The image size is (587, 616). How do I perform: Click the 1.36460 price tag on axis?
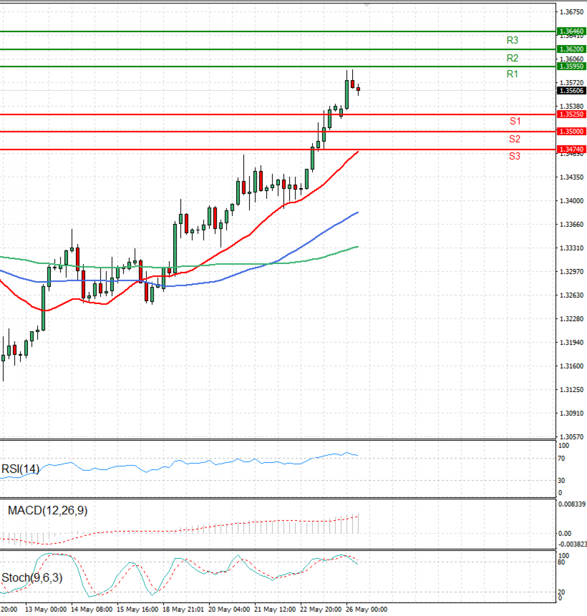[570, 30]
